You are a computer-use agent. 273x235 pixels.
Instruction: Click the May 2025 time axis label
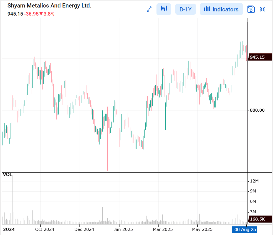202,229
